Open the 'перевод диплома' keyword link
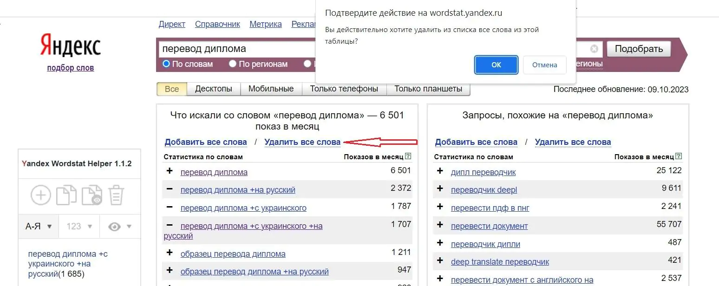Image resolution: width=719 pixels, height=286 pixels. point(214,172)
